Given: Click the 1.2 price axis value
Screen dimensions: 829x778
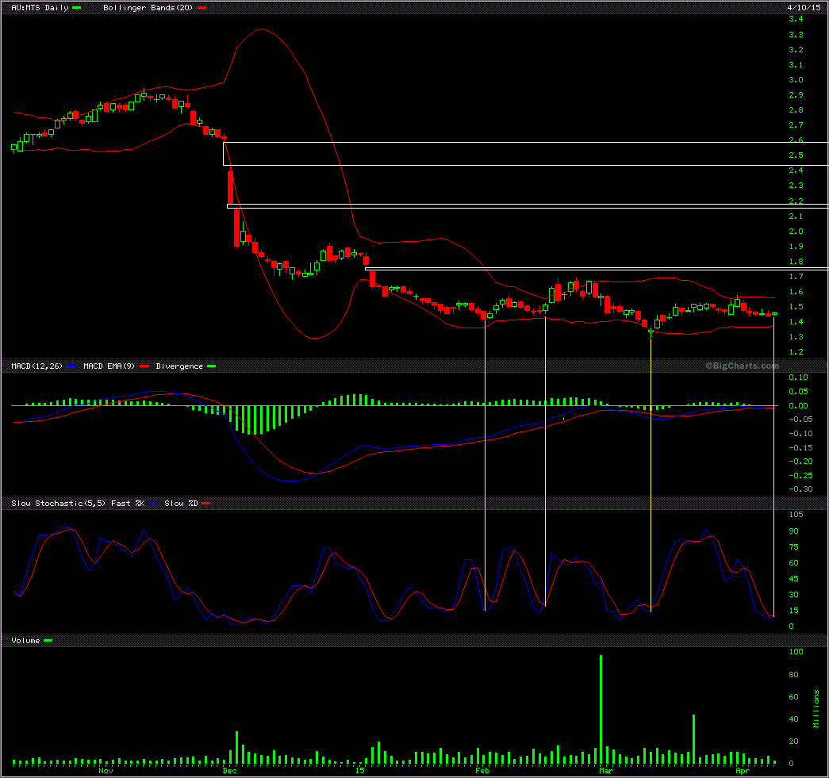Looking at the screenshot, I should (x=796, y=352).
